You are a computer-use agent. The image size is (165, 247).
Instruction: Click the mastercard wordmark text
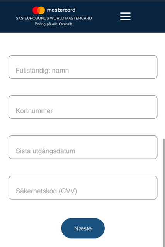pos(61,10)
